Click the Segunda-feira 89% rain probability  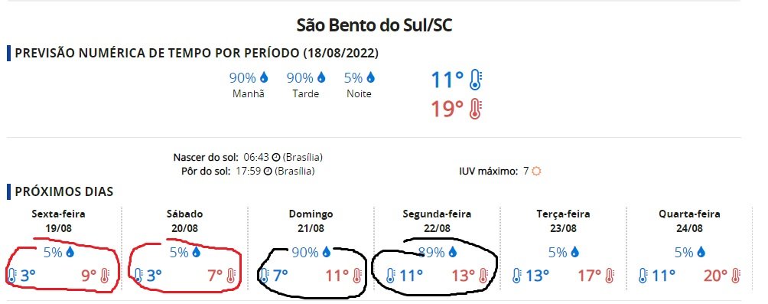(432, 252)
